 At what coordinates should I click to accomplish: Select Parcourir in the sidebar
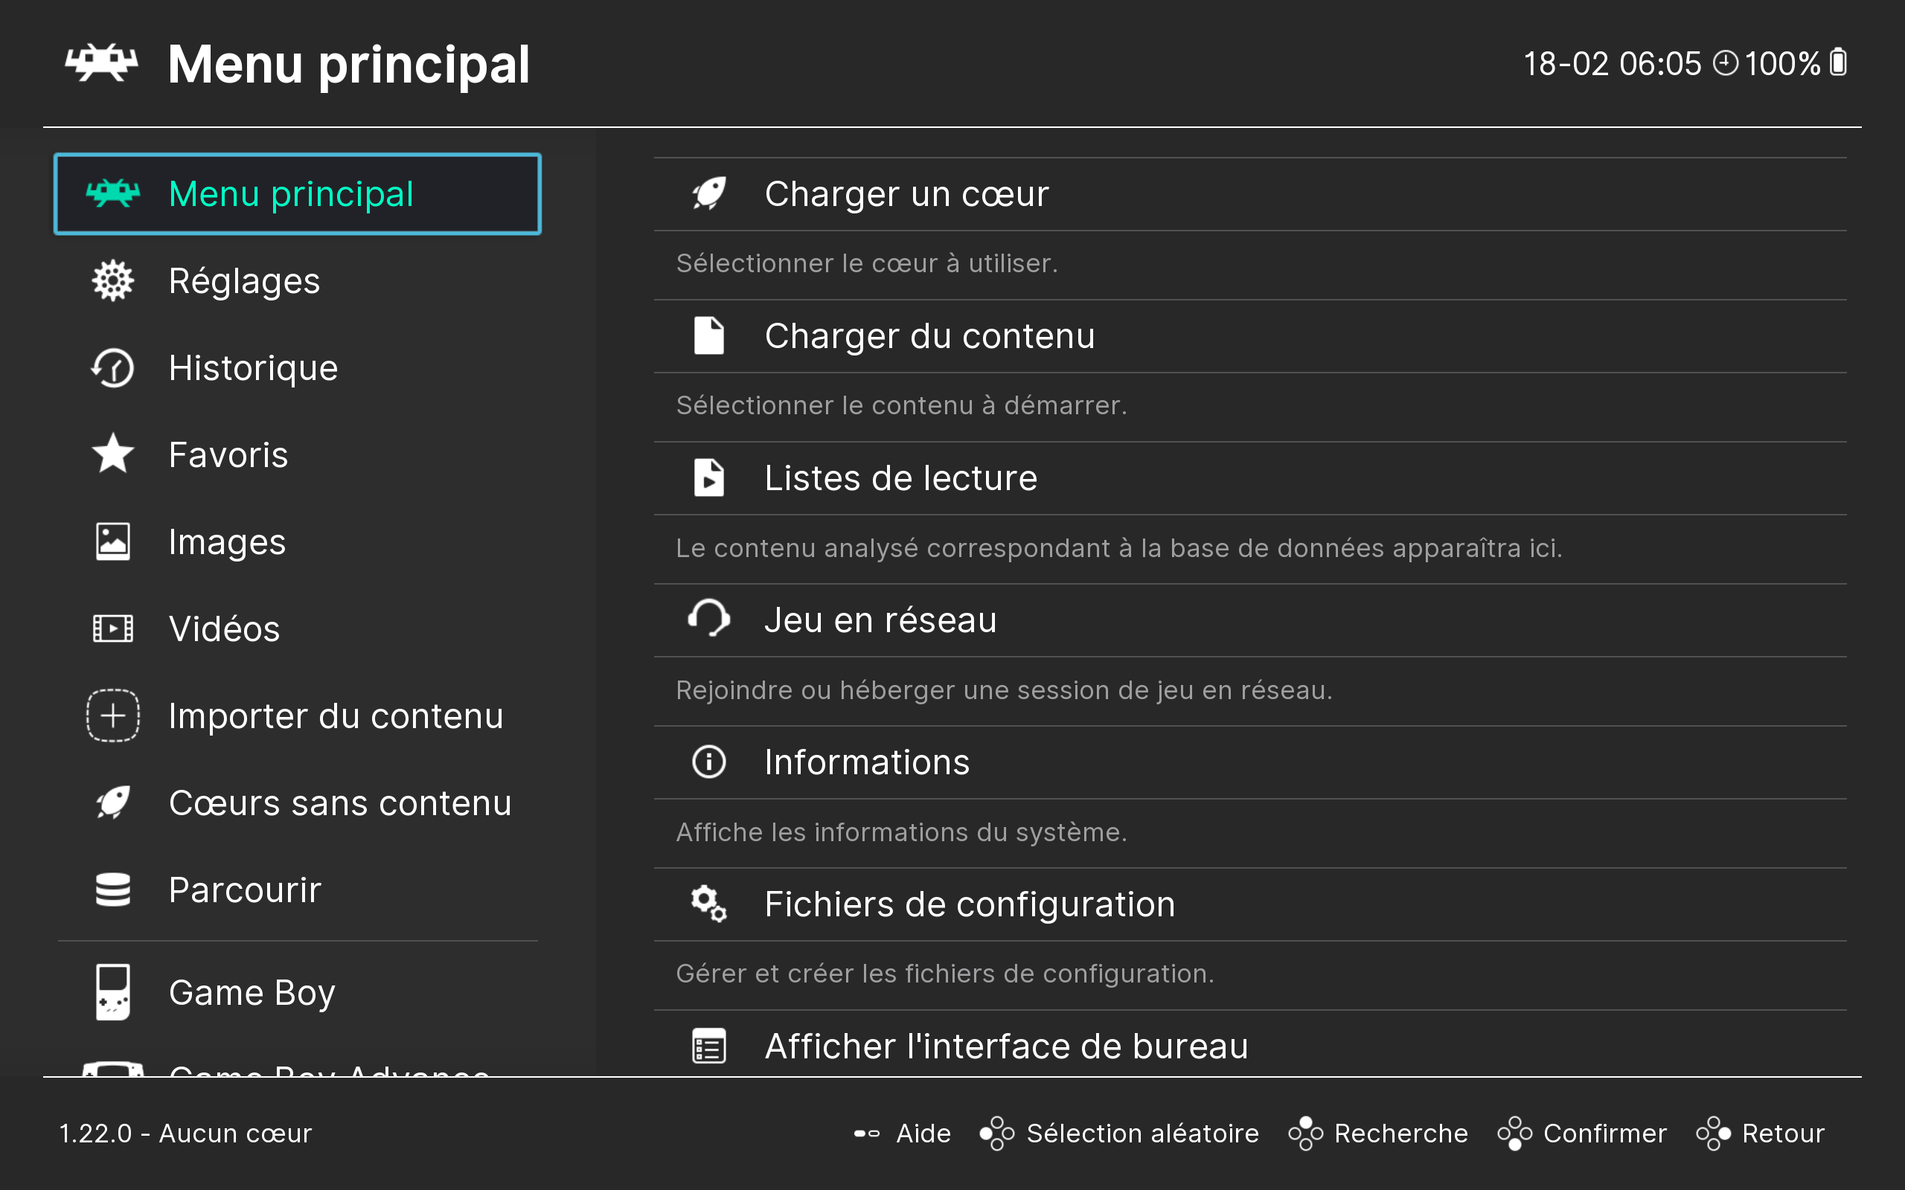245,890
